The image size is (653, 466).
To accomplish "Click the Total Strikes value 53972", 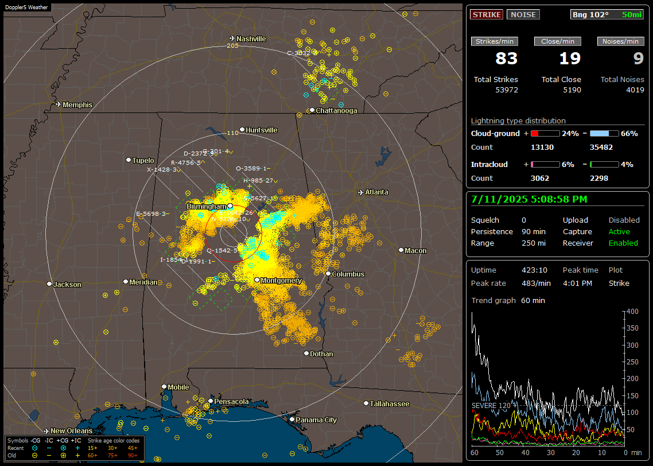I will coord(507,90).
